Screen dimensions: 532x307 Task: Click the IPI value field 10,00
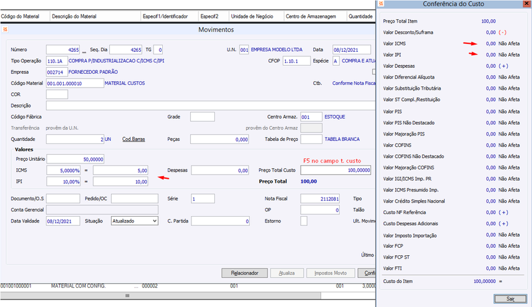tap(120, 181)
